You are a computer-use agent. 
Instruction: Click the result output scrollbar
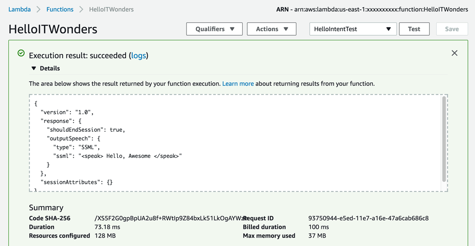click(x=444, y=139)
